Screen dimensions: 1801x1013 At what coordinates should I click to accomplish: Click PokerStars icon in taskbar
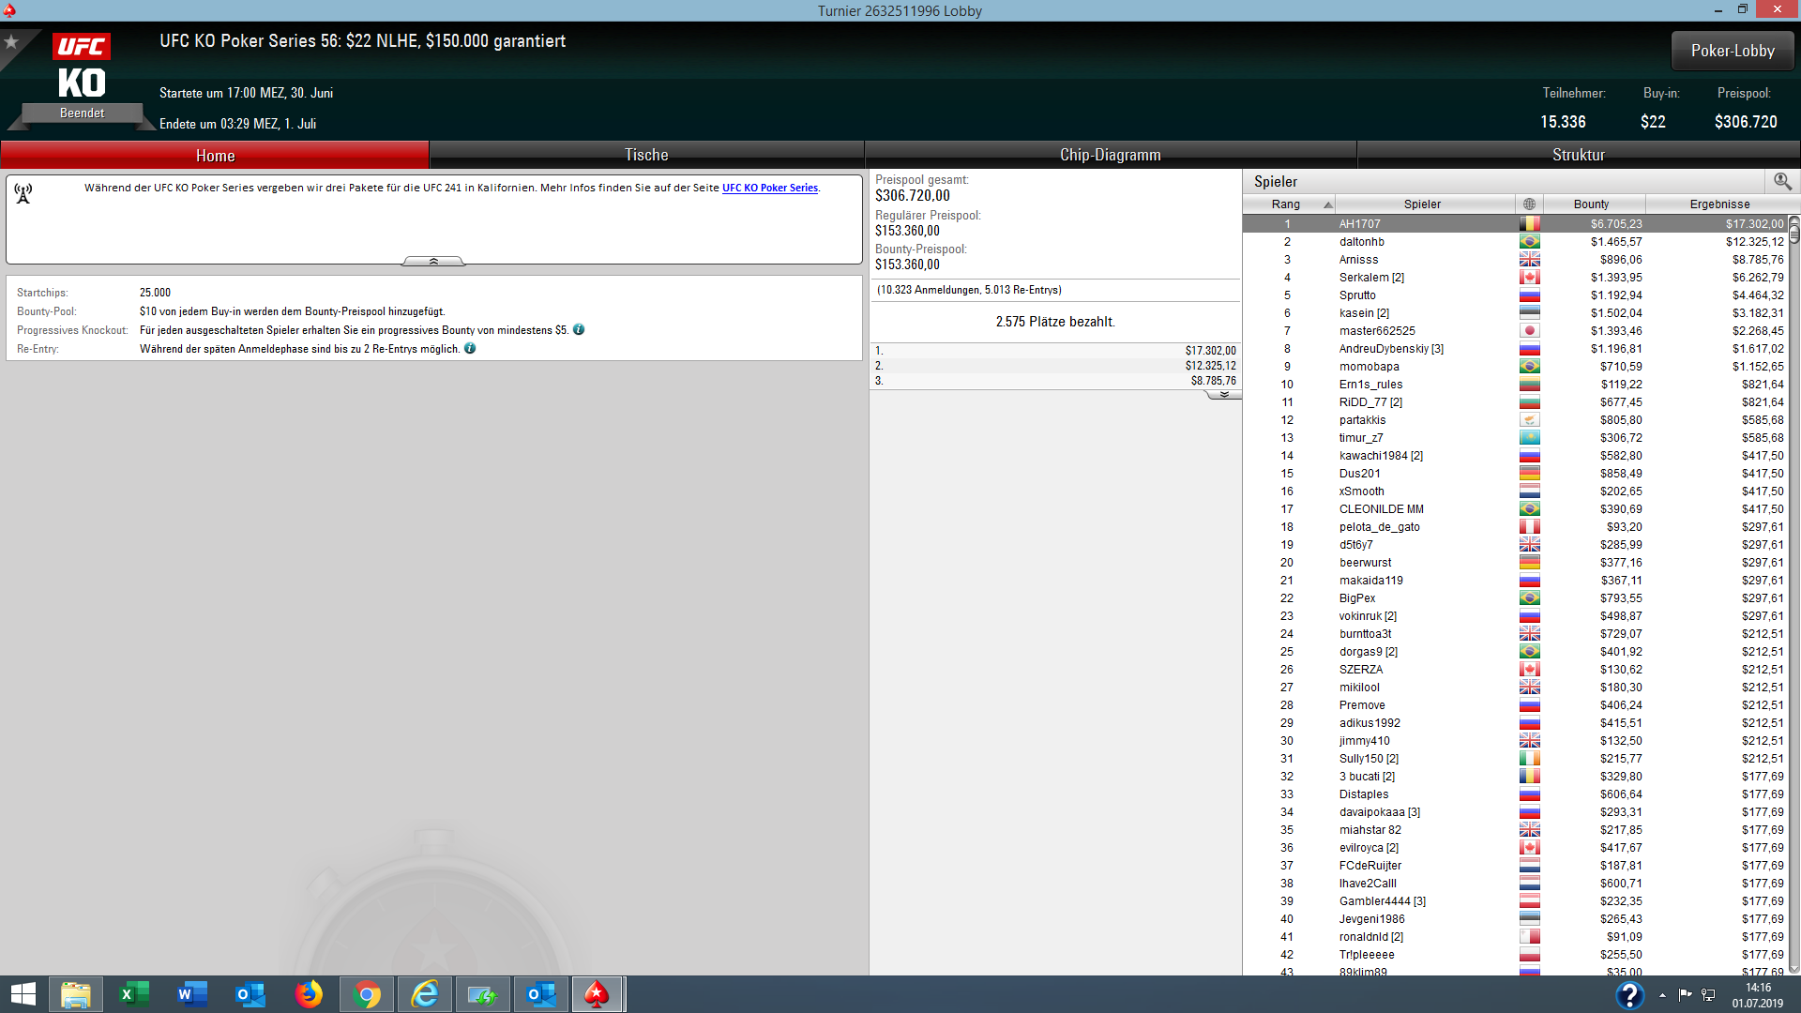(597, 994)
